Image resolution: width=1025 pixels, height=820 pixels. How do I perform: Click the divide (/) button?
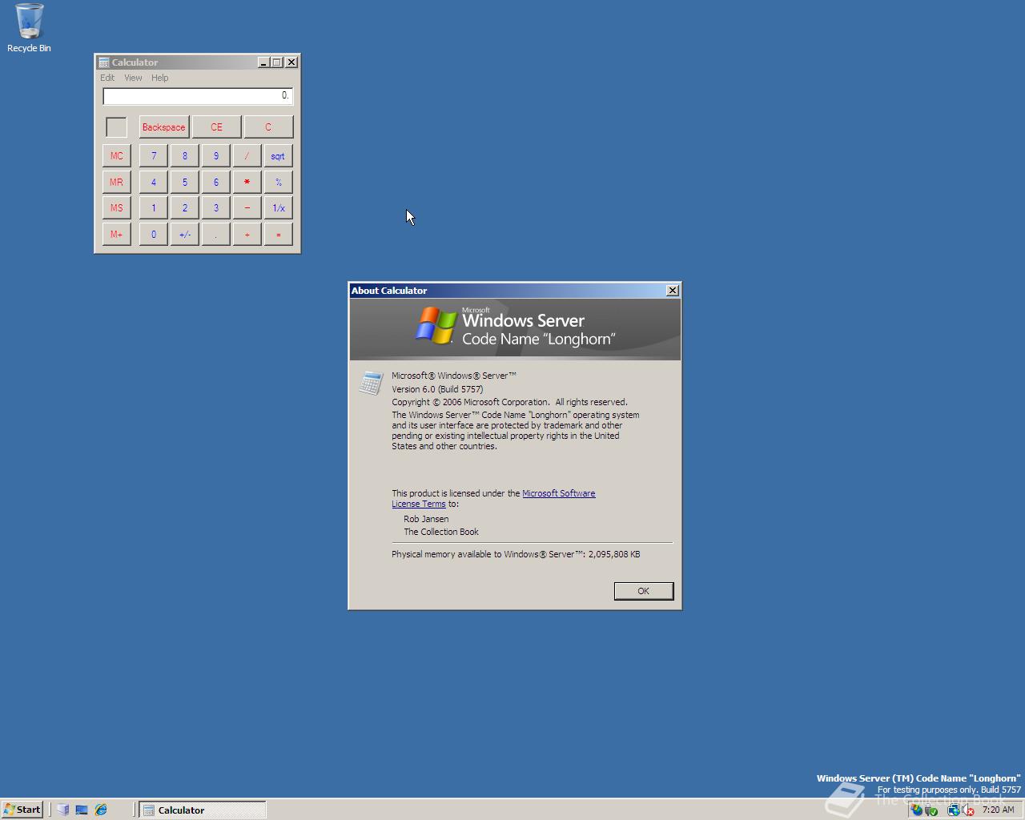(247, 156)
